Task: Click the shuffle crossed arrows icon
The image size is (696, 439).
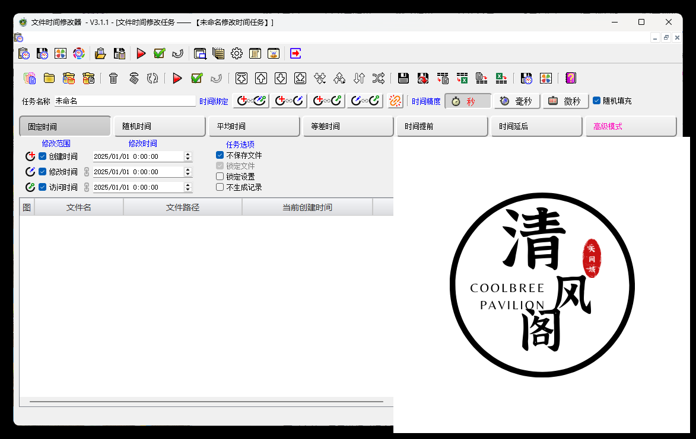Action: 379,78
